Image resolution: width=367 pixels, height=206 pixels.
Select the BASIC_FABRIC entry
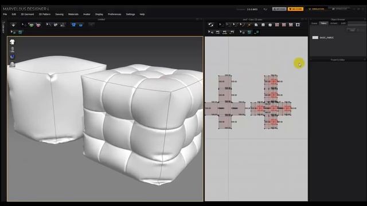[x=326, y=38]
